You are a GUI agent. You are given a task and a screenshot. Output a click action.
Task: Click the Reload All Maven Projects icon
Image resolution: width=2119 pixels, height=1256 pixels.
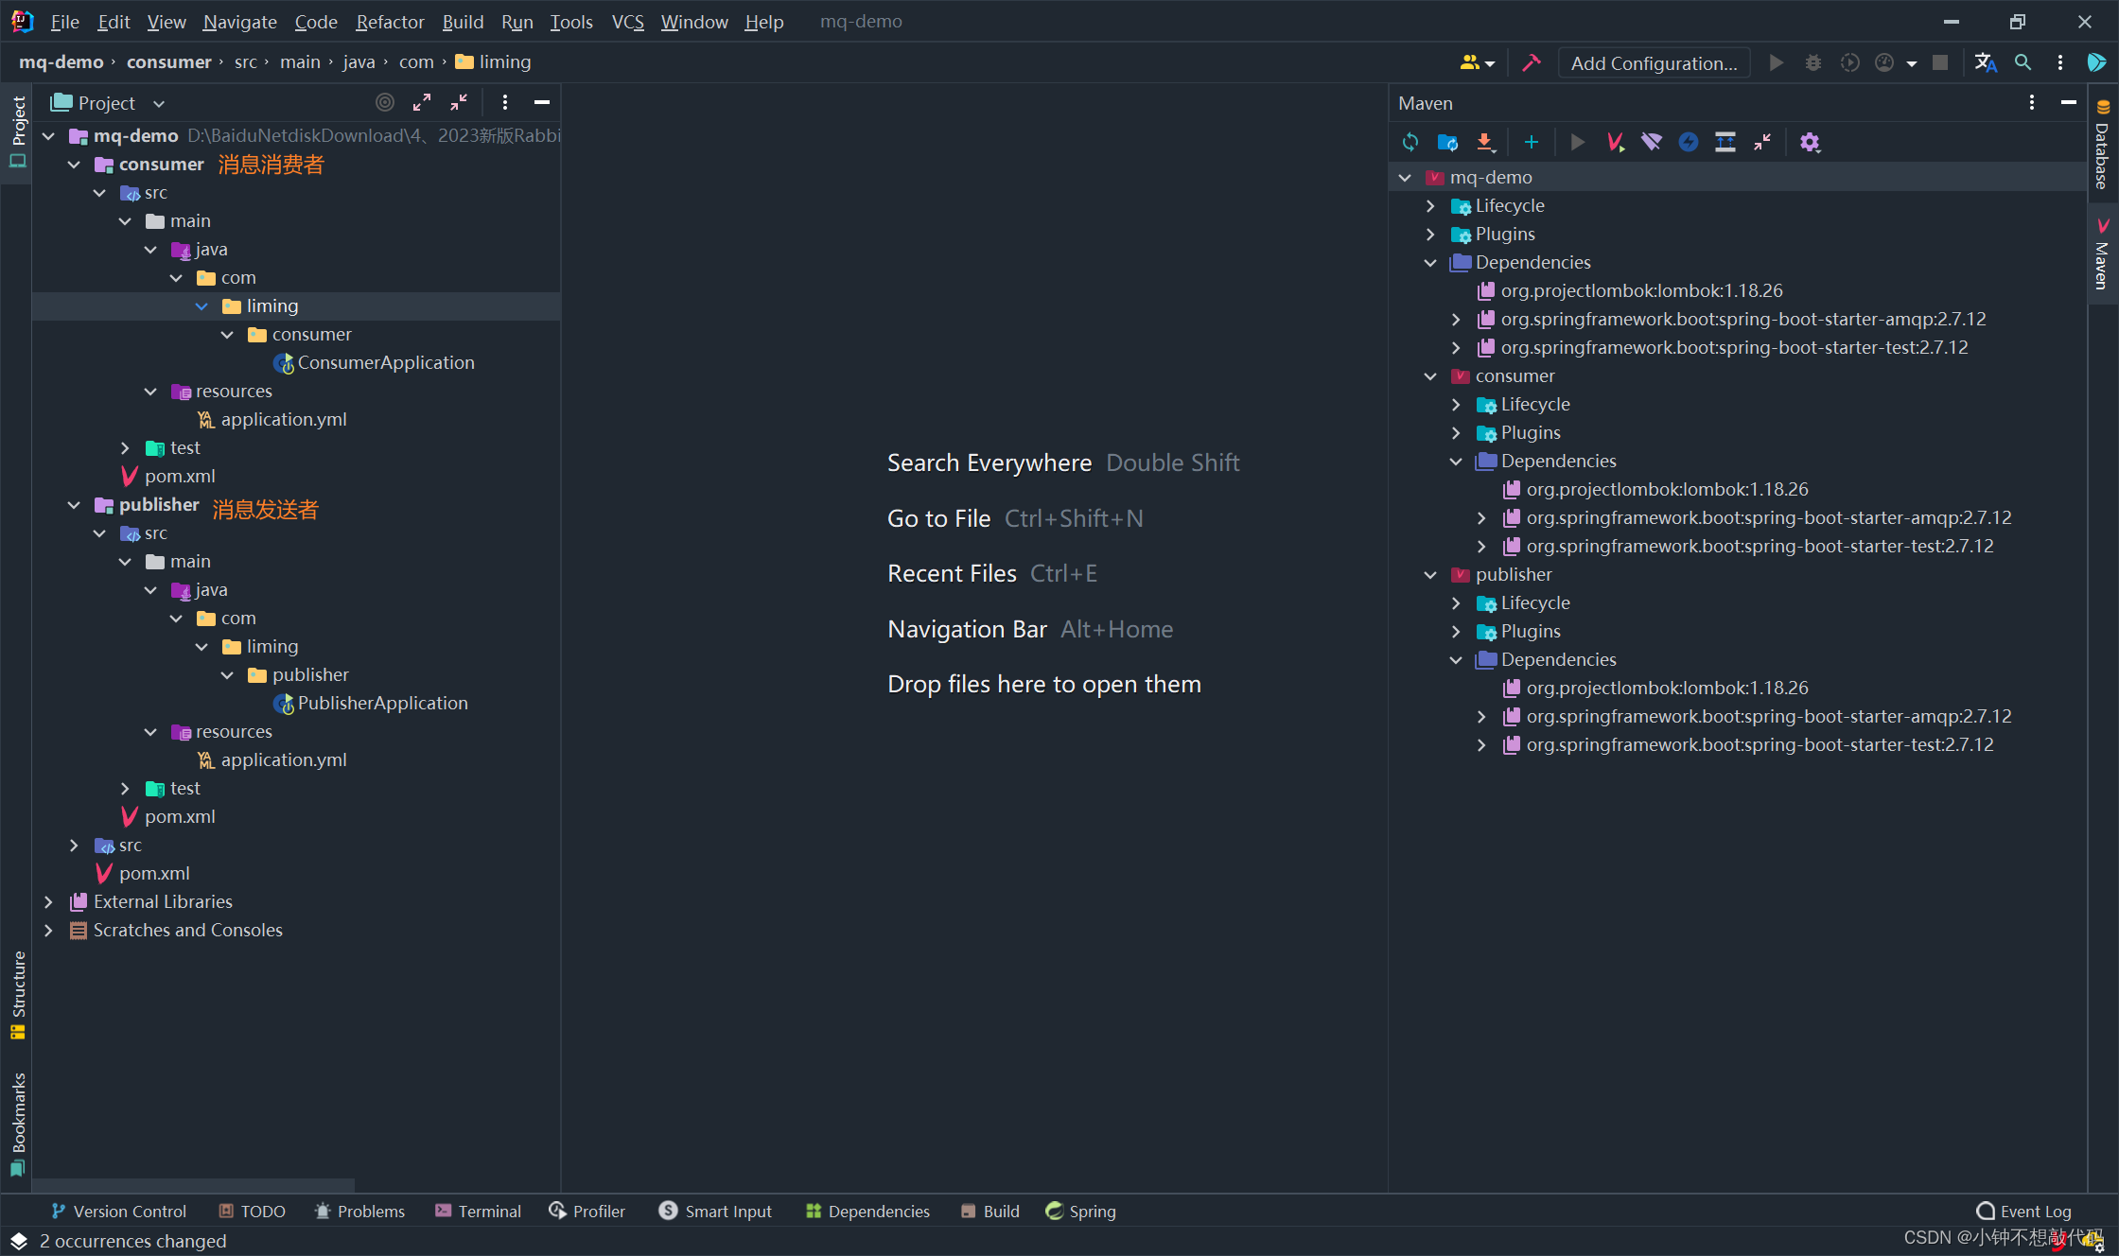click(x=1410, y=142)
